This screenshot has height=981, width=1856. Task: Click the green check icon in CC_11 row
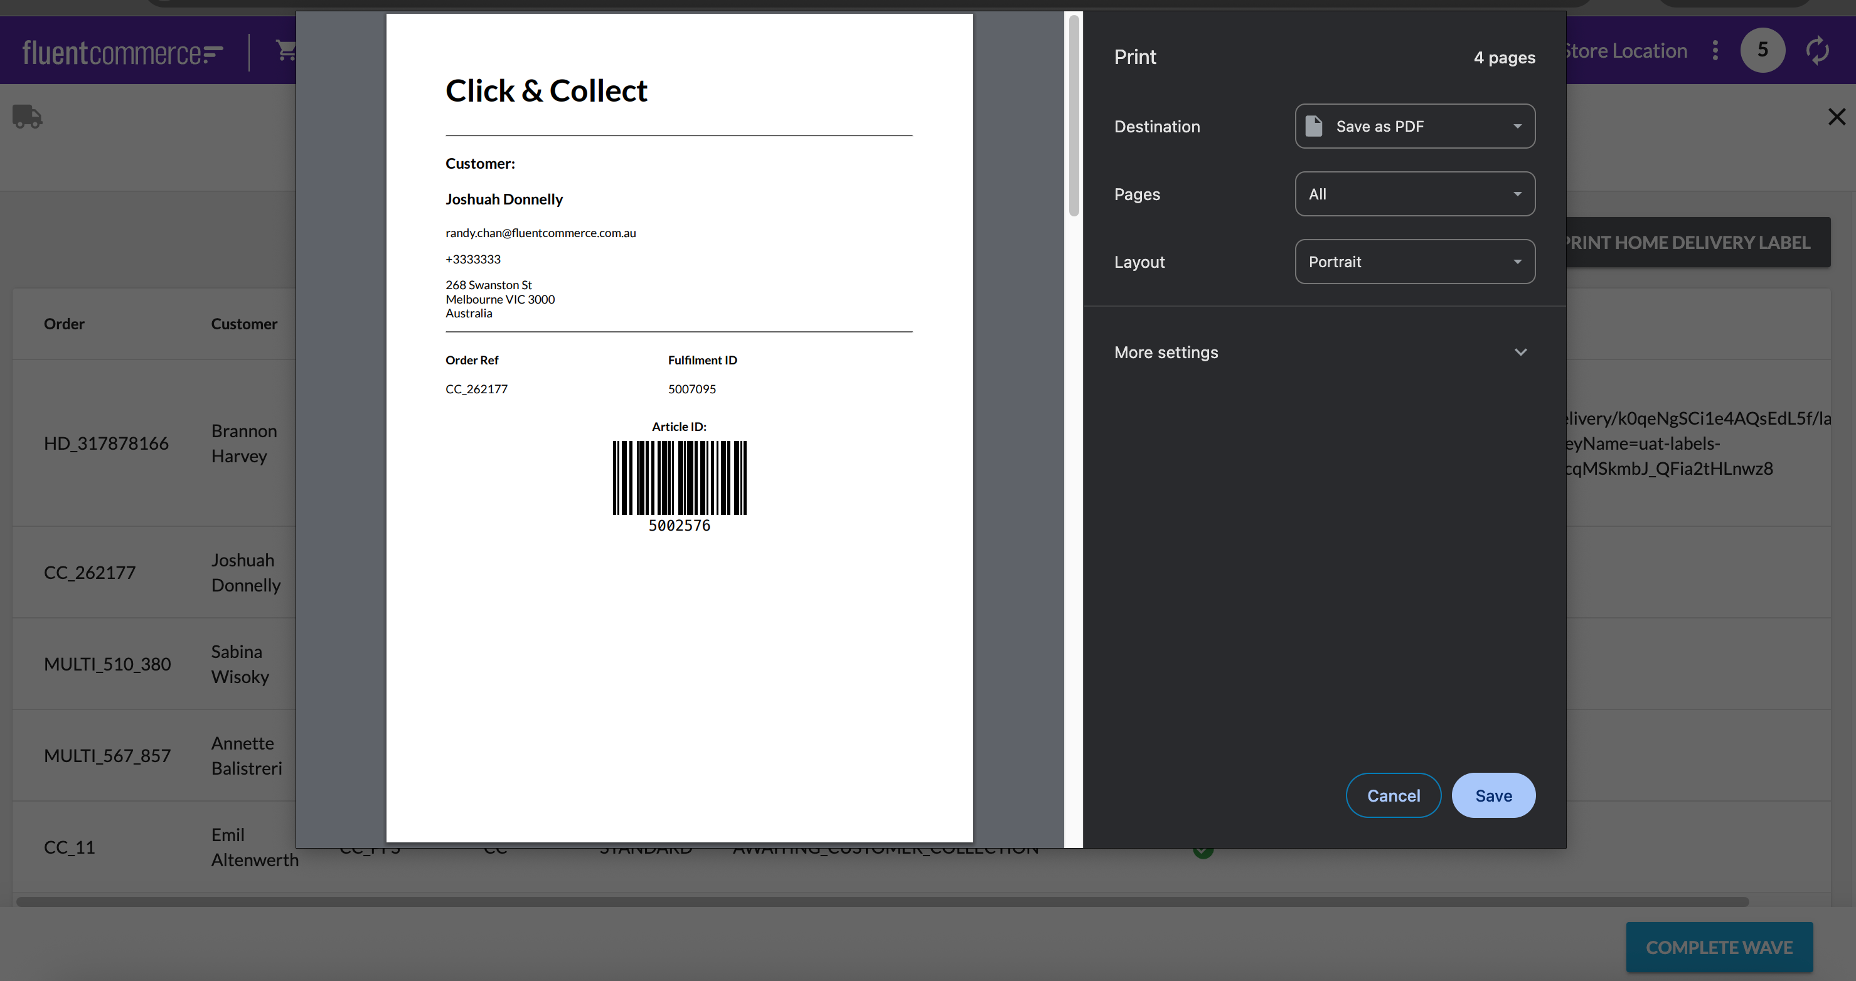pyautogui.click(x=1202, y=853)
